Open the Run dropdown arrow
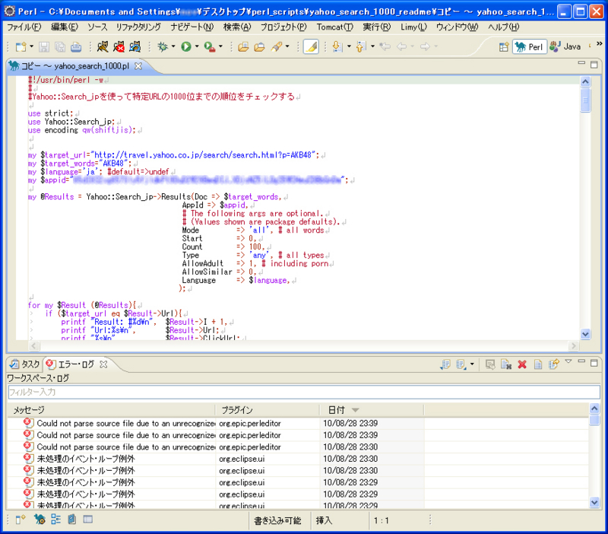608x534 pixels. 197,46
